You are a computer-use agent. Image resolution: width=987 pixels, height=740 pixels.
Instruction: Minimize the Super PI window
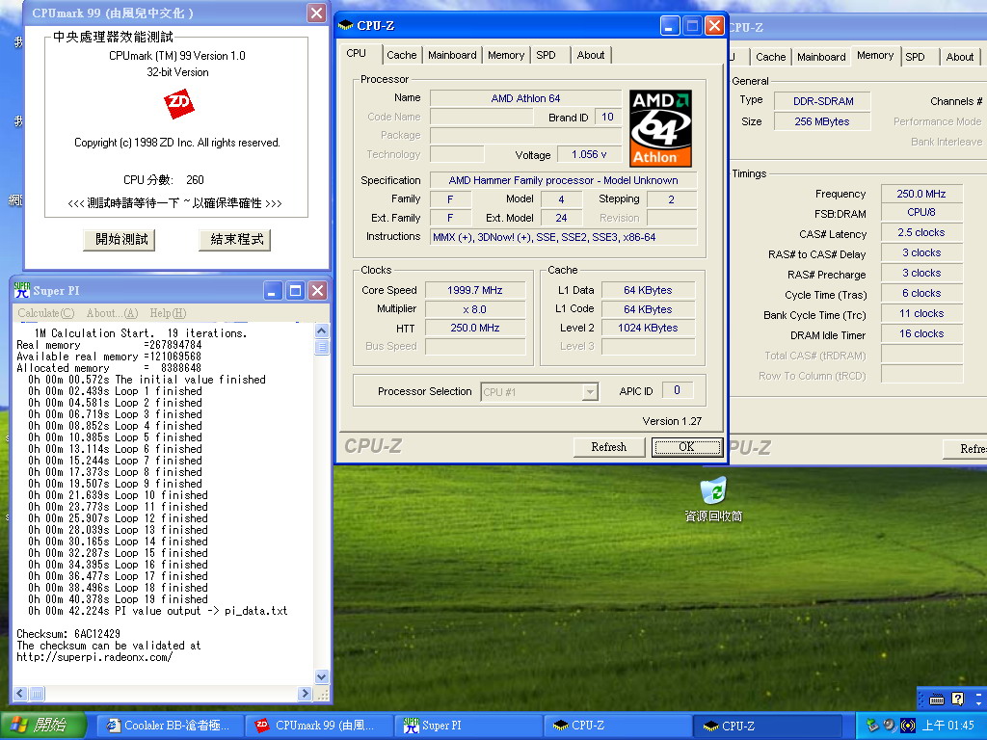pyautogui.click(x=273, y=290)
